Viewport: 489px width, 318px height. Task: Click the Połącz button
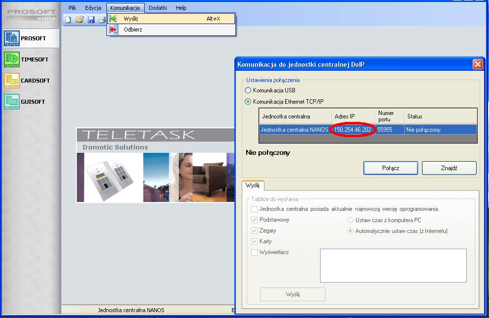[x=391, y=168]
